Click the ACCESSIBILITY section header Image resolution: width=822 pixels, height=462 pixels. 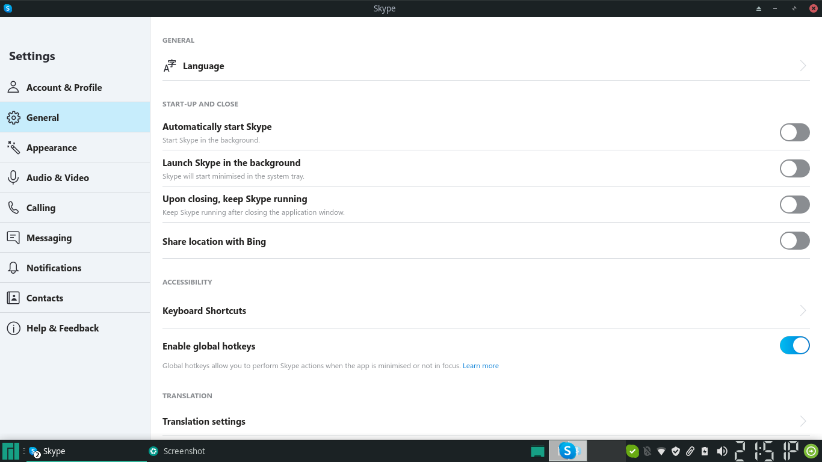187,282
